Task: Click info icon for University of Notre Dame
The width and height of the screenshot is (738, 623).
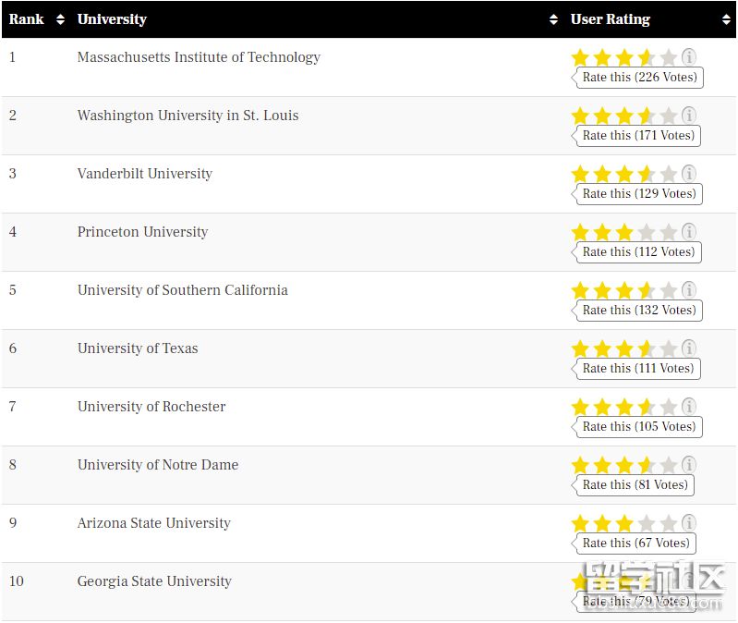Action: coord(689,465)
